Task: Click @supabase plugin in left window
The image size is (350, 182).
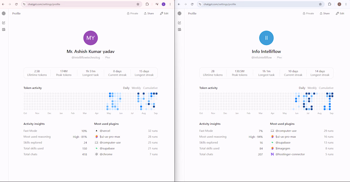Action: point(126,148)
